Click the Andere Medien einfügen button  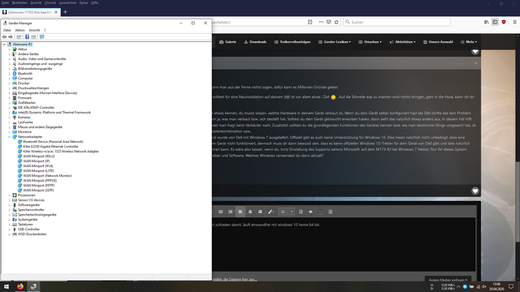448,280
